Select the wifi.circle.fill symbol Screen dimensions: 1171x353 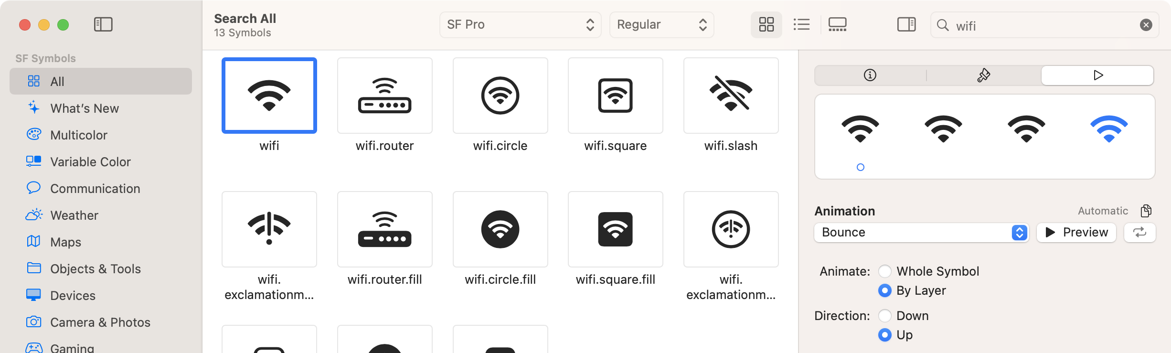(x=500, y=230)
